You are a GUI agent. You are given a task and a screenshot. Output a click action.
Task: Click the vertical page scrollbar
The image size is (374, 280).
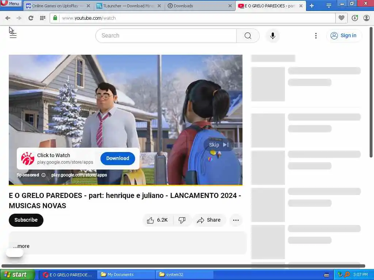point(371,92)
